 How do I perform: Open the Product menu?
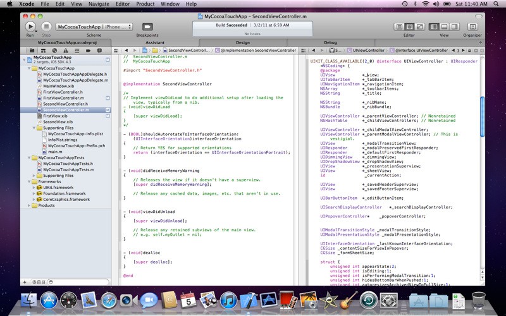[x=145, y=4]
